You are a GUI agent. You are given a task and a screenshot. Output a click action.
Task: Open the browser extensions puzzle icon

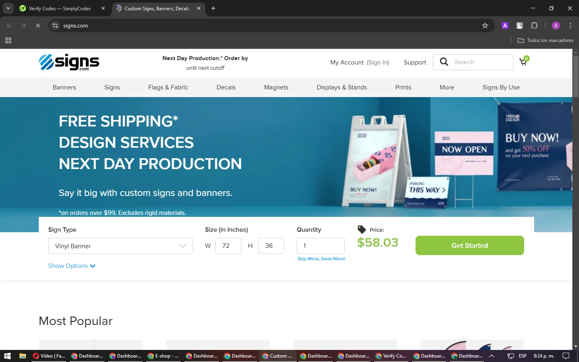tap(534, 25)
